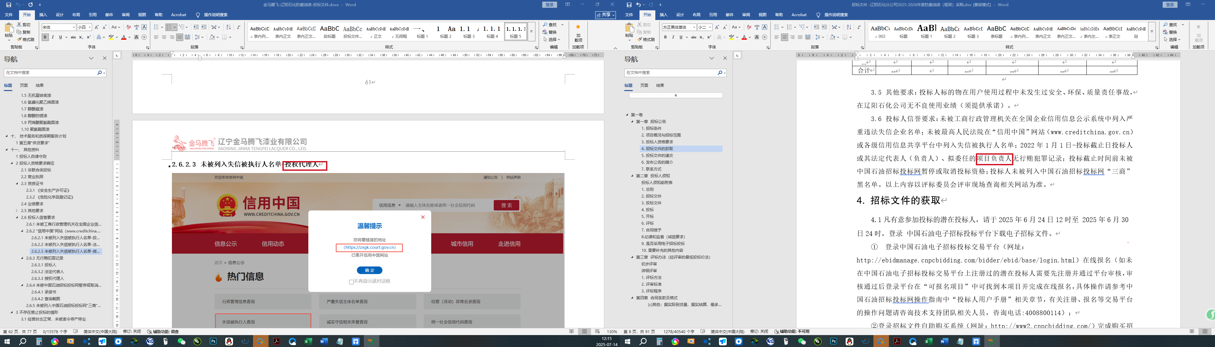
Task: Click the 共享 button in the left window
Action: pyautogui.click(x=606, y=15)
